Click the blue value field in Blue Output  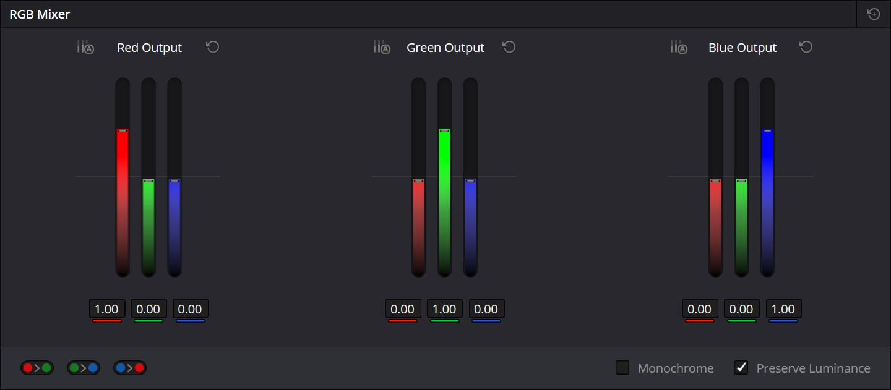tap(783, 309)
